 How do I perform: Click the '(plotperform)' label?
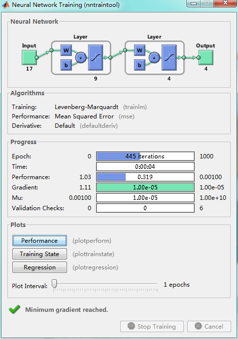point(92,241)
